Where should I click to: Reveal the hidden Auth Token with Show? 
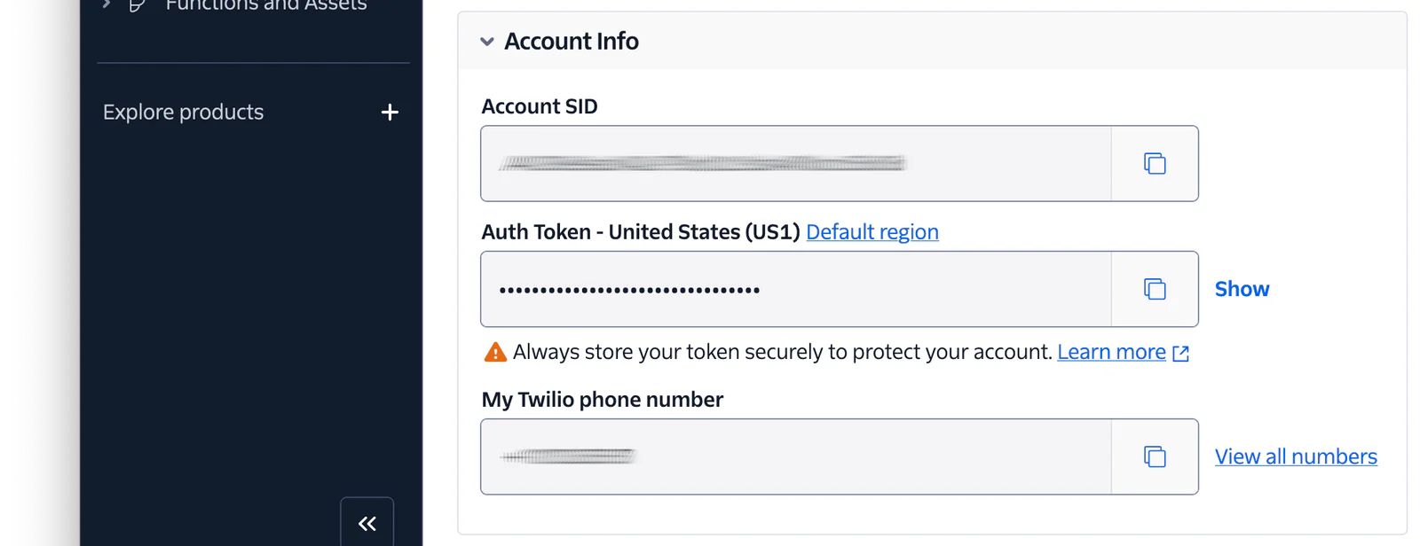1241,288
